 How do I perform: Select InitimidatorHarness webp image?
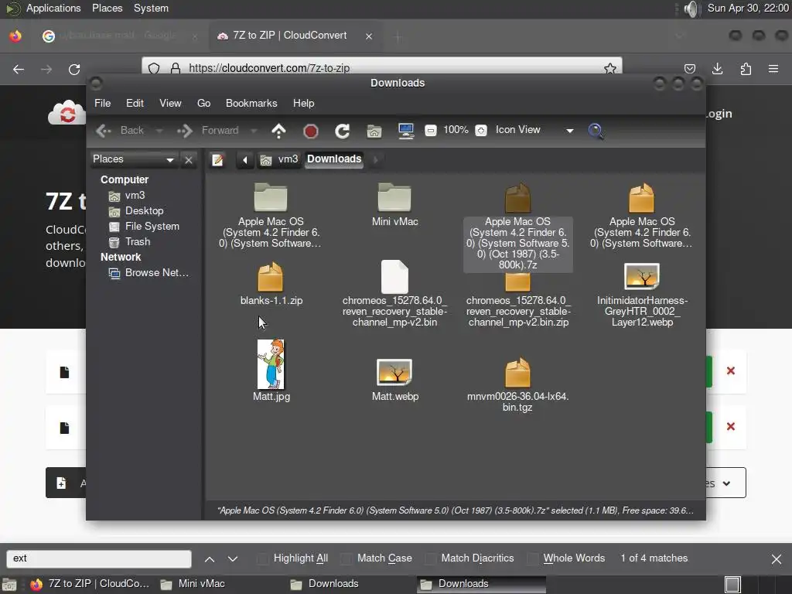(642, 295)
